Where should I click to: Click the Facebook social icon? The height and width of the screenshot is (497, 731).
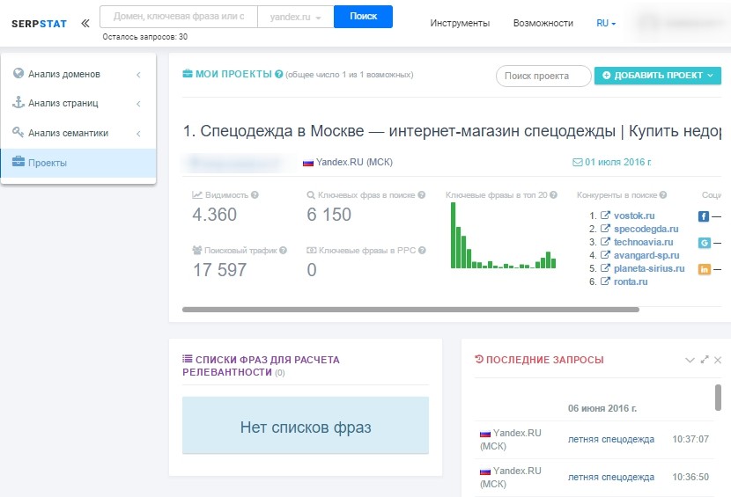pos(704,216)
